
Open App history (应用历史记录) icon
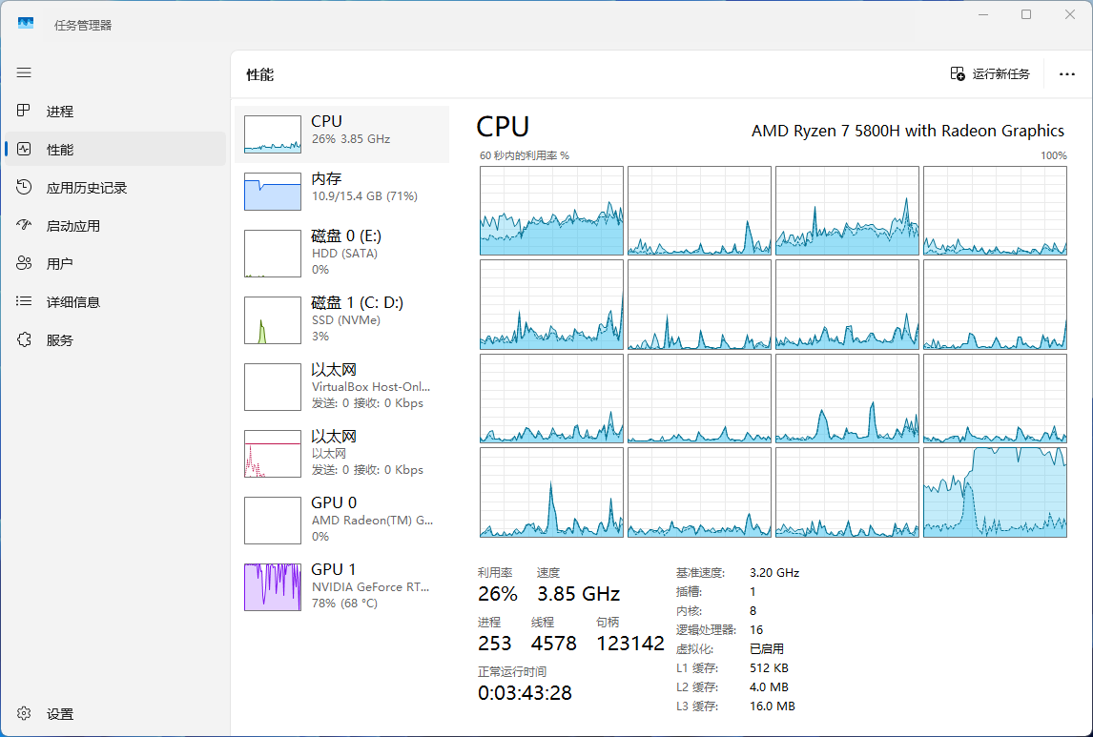pos(24,188)
